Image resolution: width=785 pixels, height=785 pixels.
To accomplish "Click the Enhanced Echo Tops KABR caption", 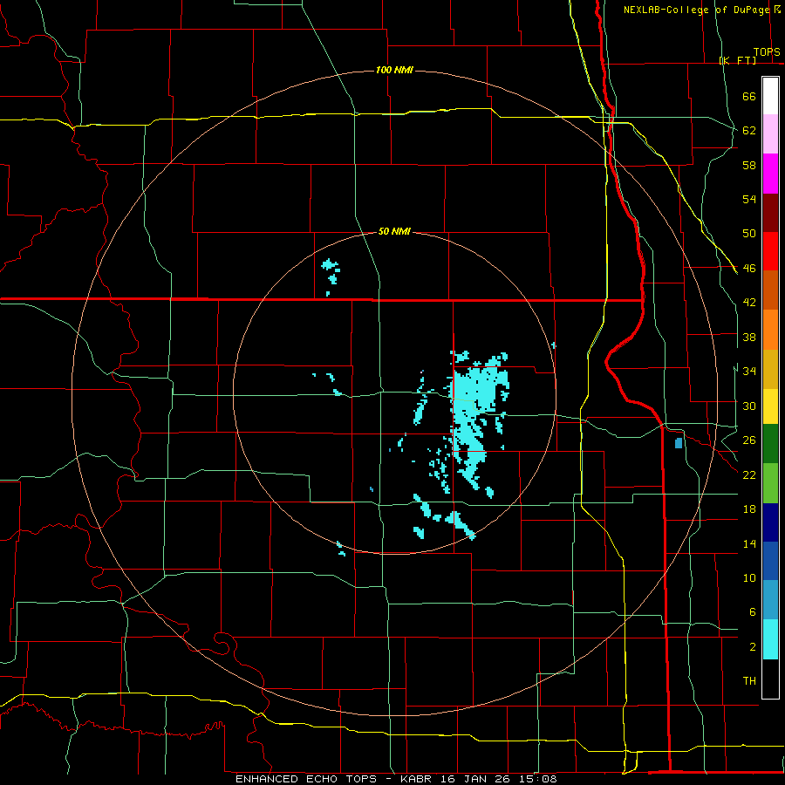I will (x=396, y=779).
